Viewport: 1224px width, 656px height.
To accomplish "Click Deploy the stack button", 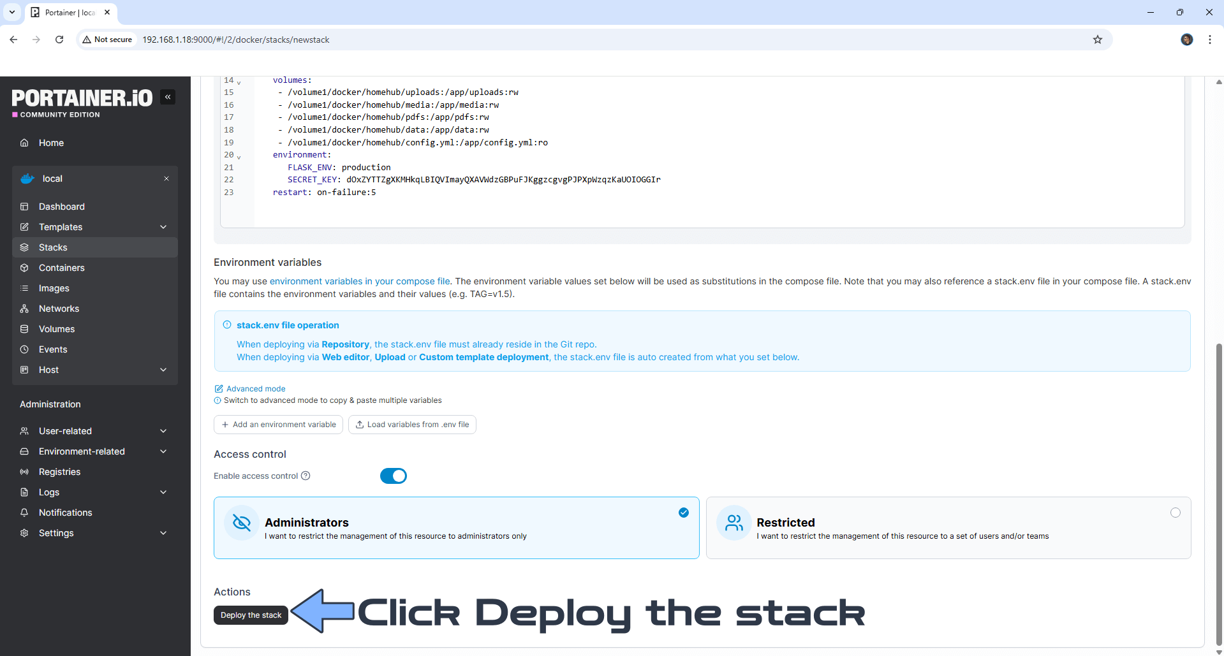I will tap(251, 615).
